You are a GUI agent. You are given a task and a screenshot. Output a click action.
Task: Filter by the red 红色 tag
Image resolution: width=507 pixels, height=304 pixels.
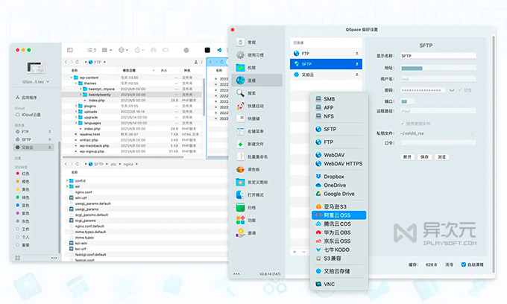click(22, 174)
